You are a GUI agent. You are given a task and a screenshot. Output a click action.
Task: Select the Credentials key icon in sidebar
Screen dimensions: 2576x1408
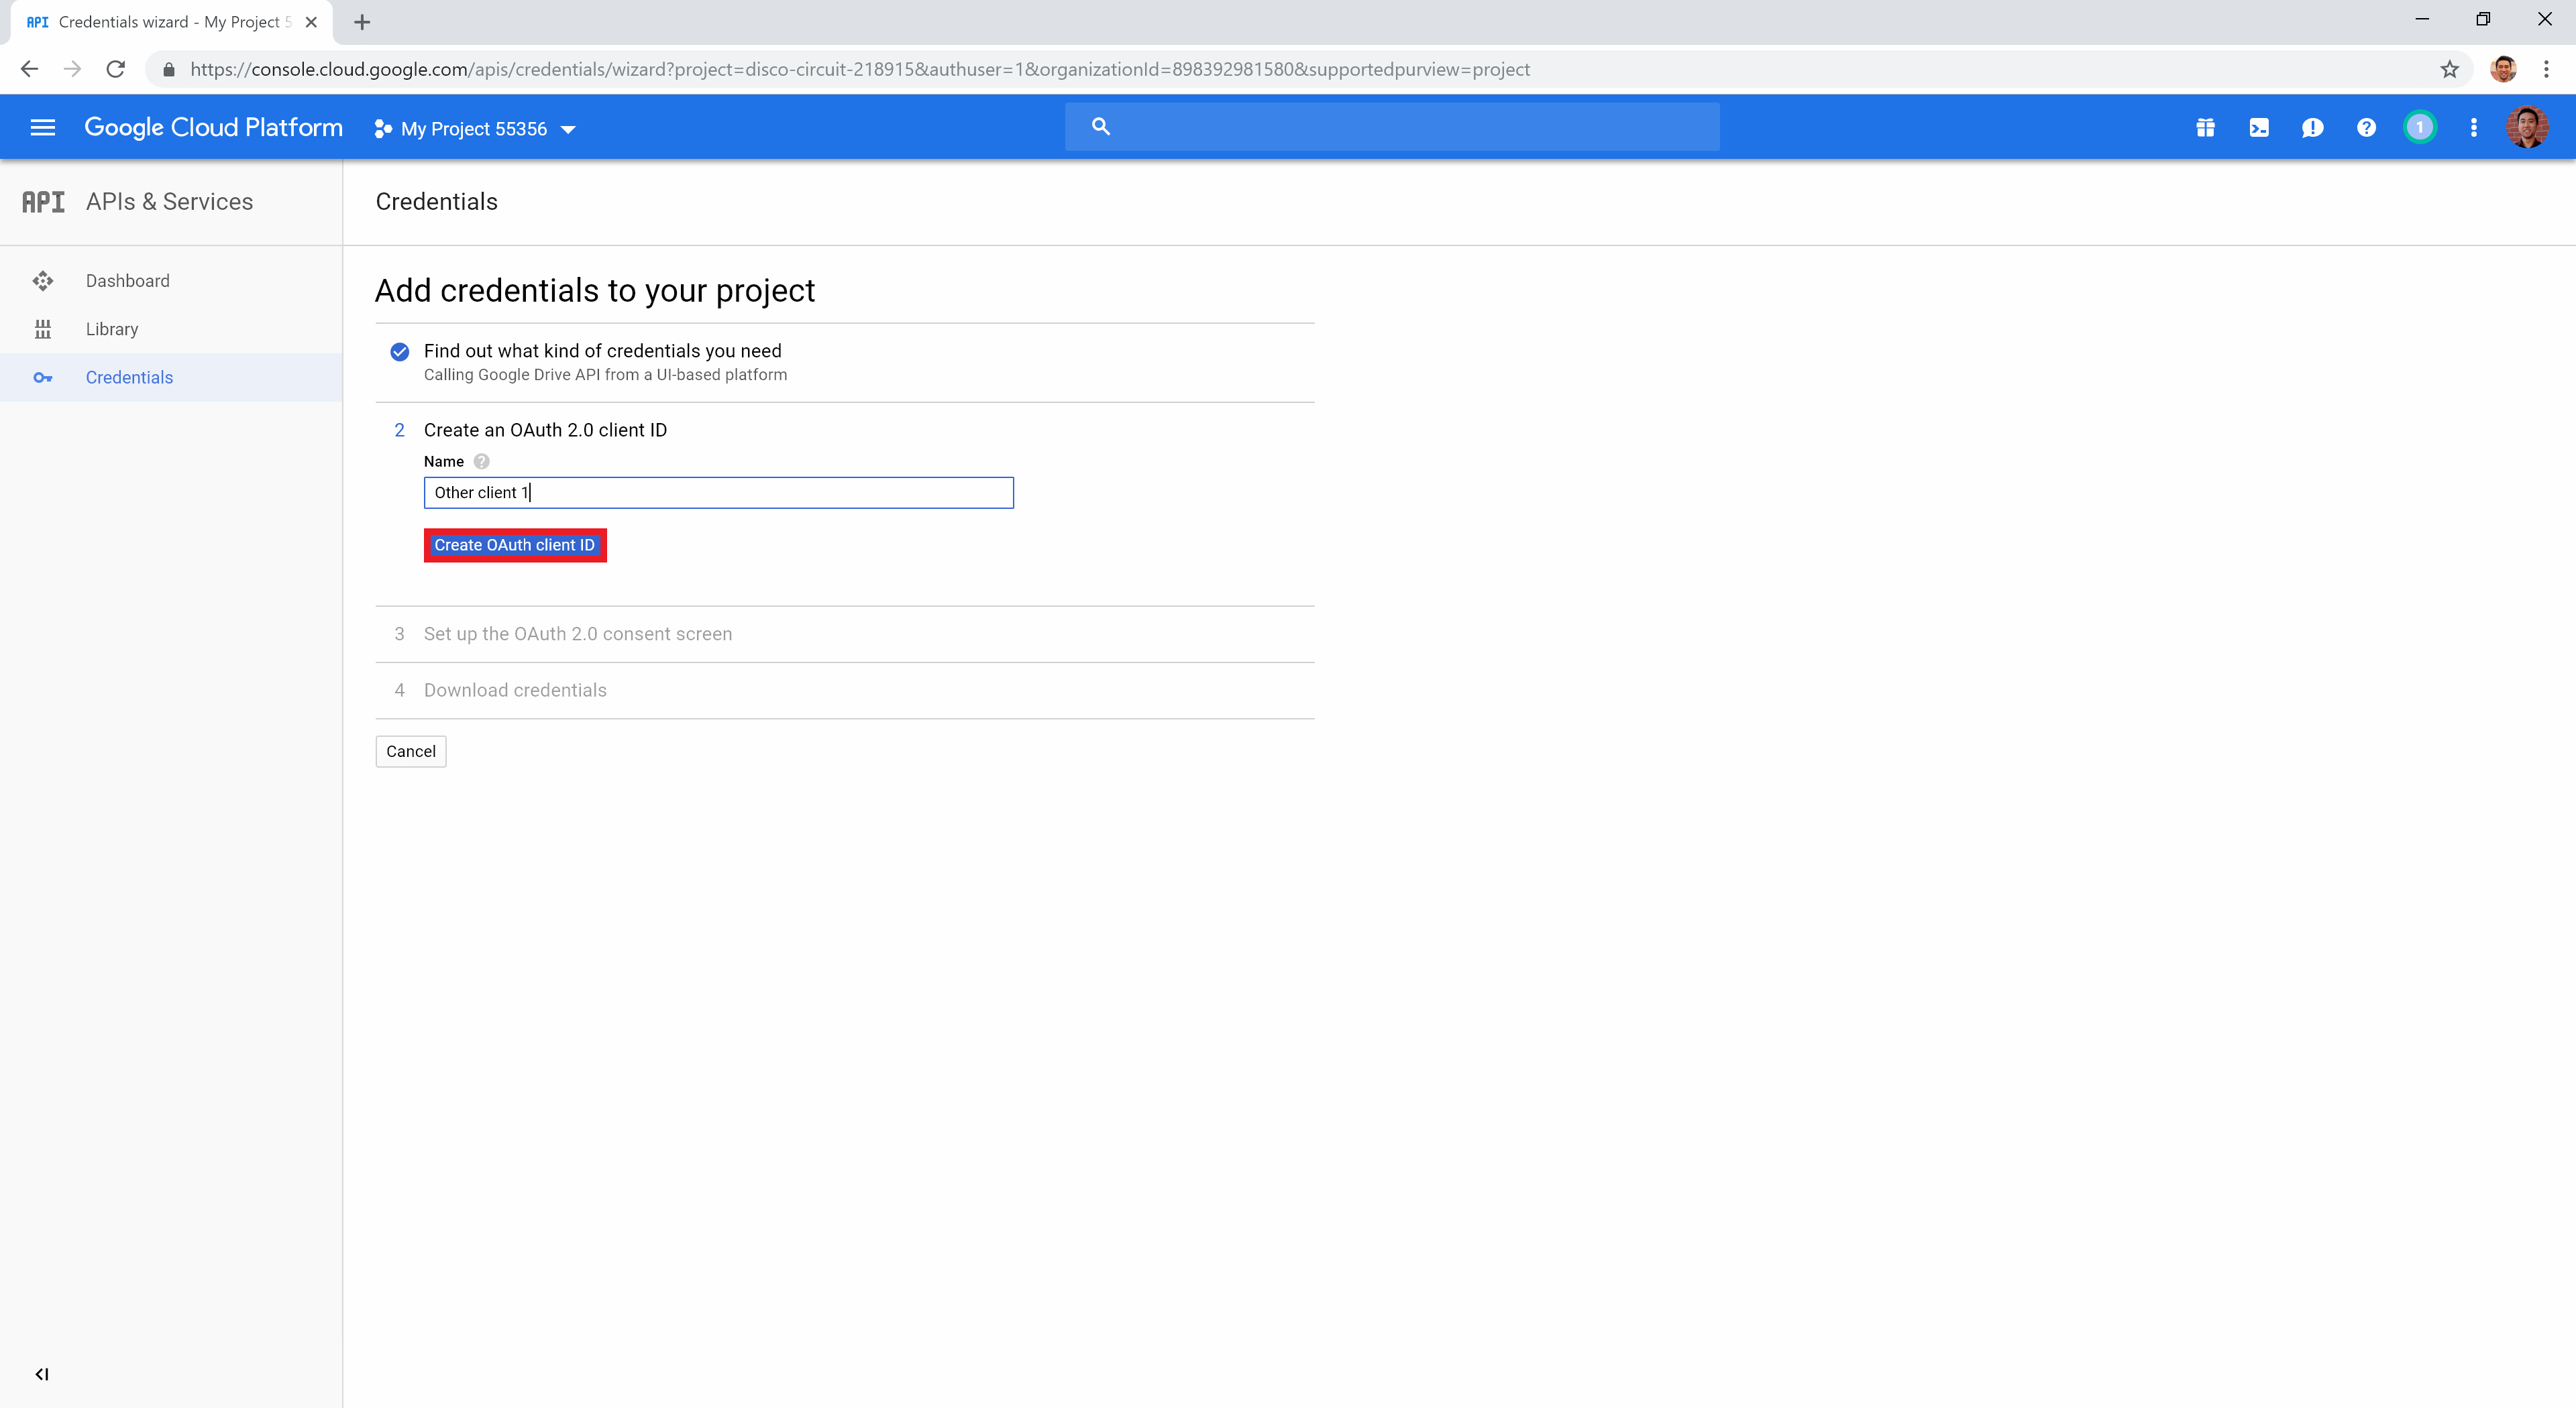pyautogui.click(x=44, y=377)
